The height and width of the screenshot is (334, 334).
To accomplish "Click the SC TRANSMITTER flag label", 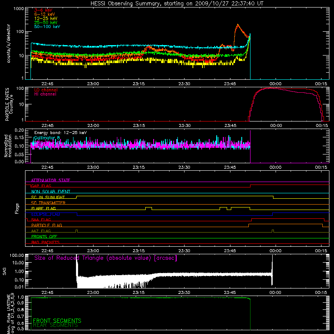I will pos(48,203).
